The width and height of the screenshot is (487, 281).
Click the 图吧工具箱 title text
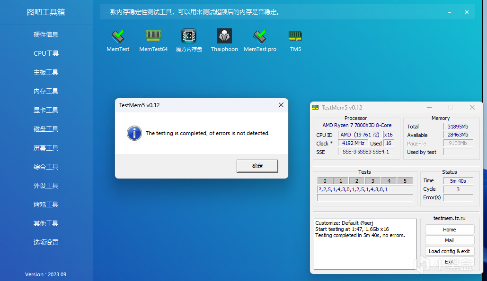coord(46,12)
